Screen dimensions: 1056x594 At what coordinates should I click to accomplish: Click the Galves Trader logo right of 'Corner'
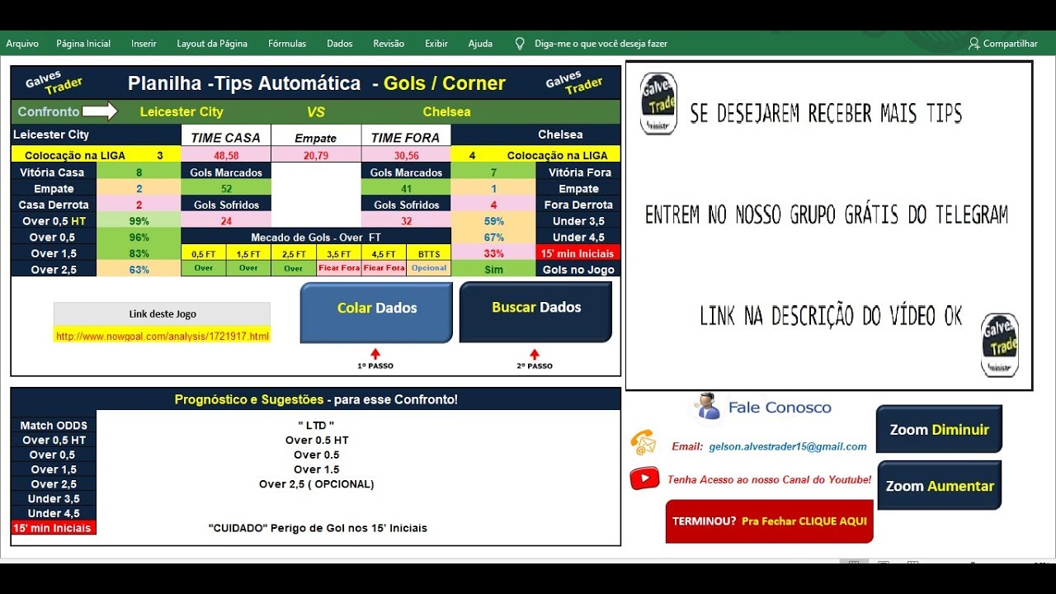point(574,82)
